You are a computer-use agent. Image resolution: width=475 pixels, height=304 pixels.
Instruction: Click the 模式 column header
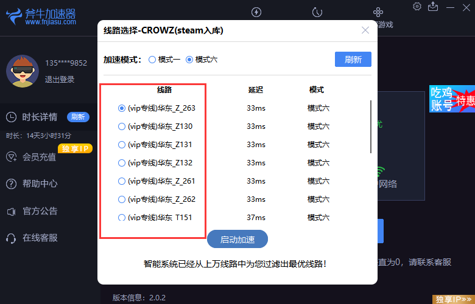(317, 90)
